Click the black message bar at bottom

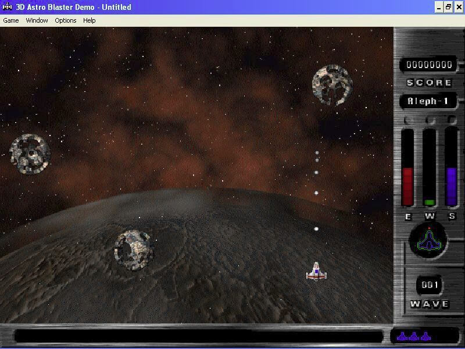199,337
